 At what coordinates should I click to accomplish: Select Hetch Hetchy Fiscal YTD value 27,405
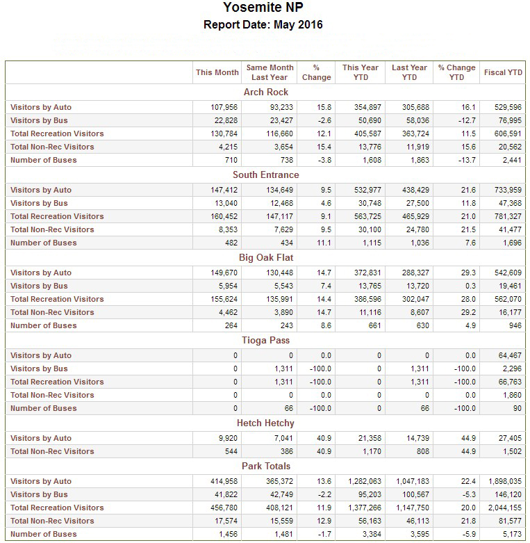coord(510,439)
